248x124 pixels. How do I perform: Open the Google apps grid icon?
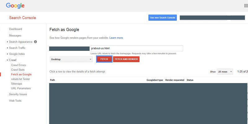pyautogui.click(x=246, y=6)
